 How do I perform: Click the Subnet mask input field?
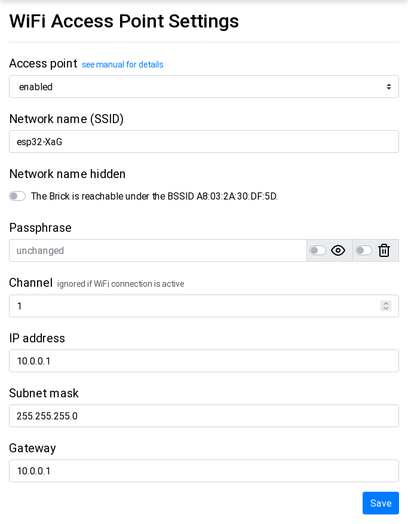click(204, 416)
